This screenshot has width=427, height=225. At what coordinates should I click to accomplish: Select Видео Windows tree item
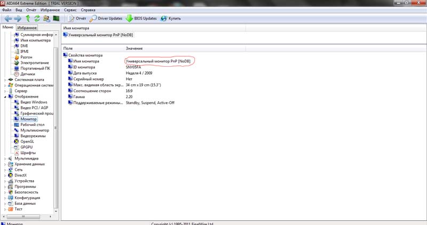click(x=30, y=102)
